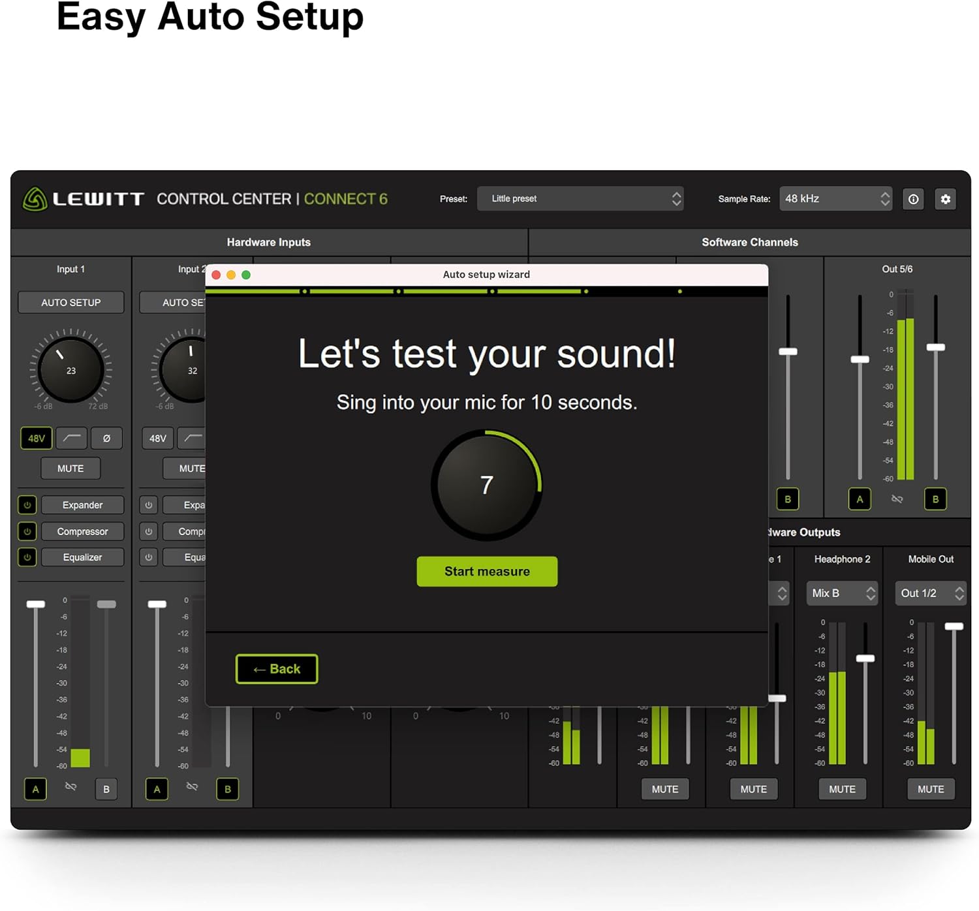Open Input 1 Equalizer settings
Screen dimensions: 979x911
(x=82, y=557)
